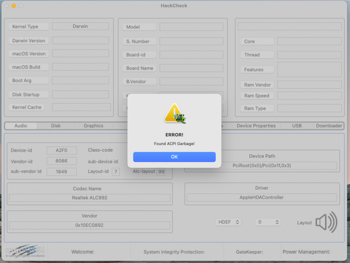Click the Ram Type button
This screenshot has width=350, height=263.
tap(257, 108)
